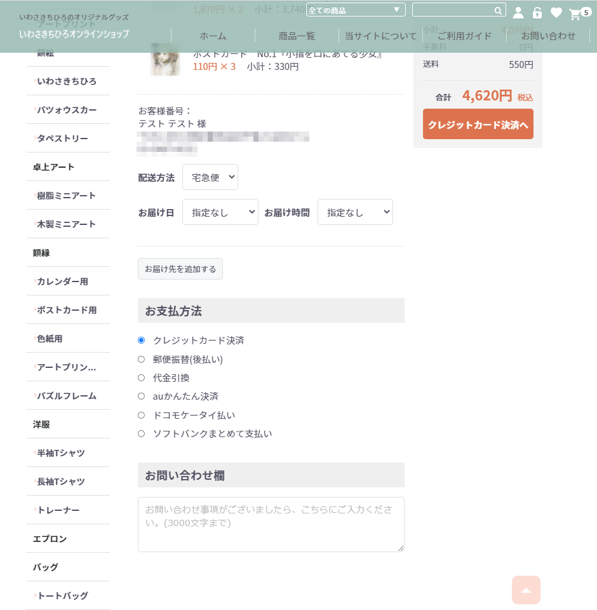Select 代金引換 payment option
Image resolution: width=597 pixels, height=610 pixels.
[141, 377]
